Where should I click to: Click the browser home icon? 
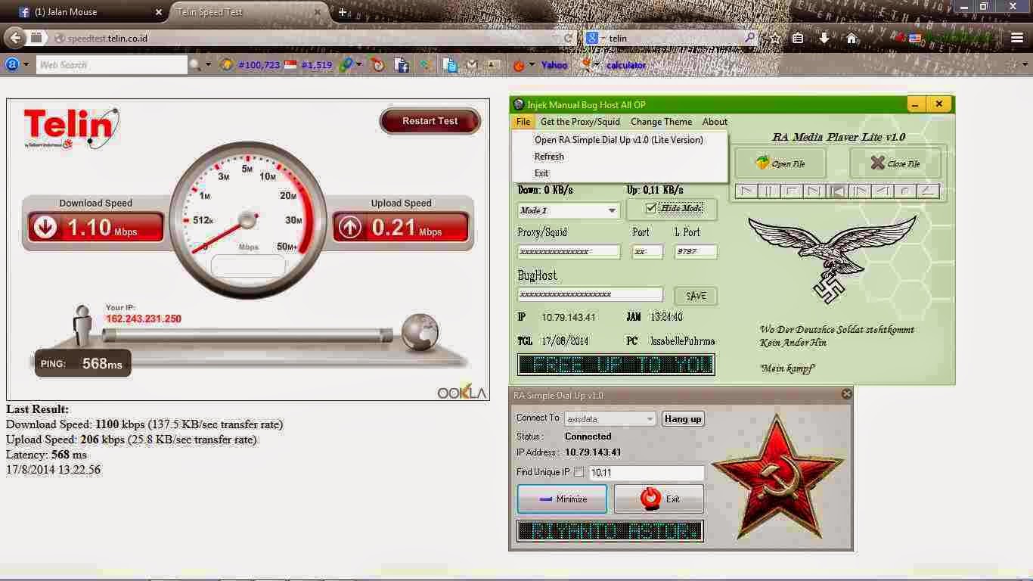coord(852,39)
